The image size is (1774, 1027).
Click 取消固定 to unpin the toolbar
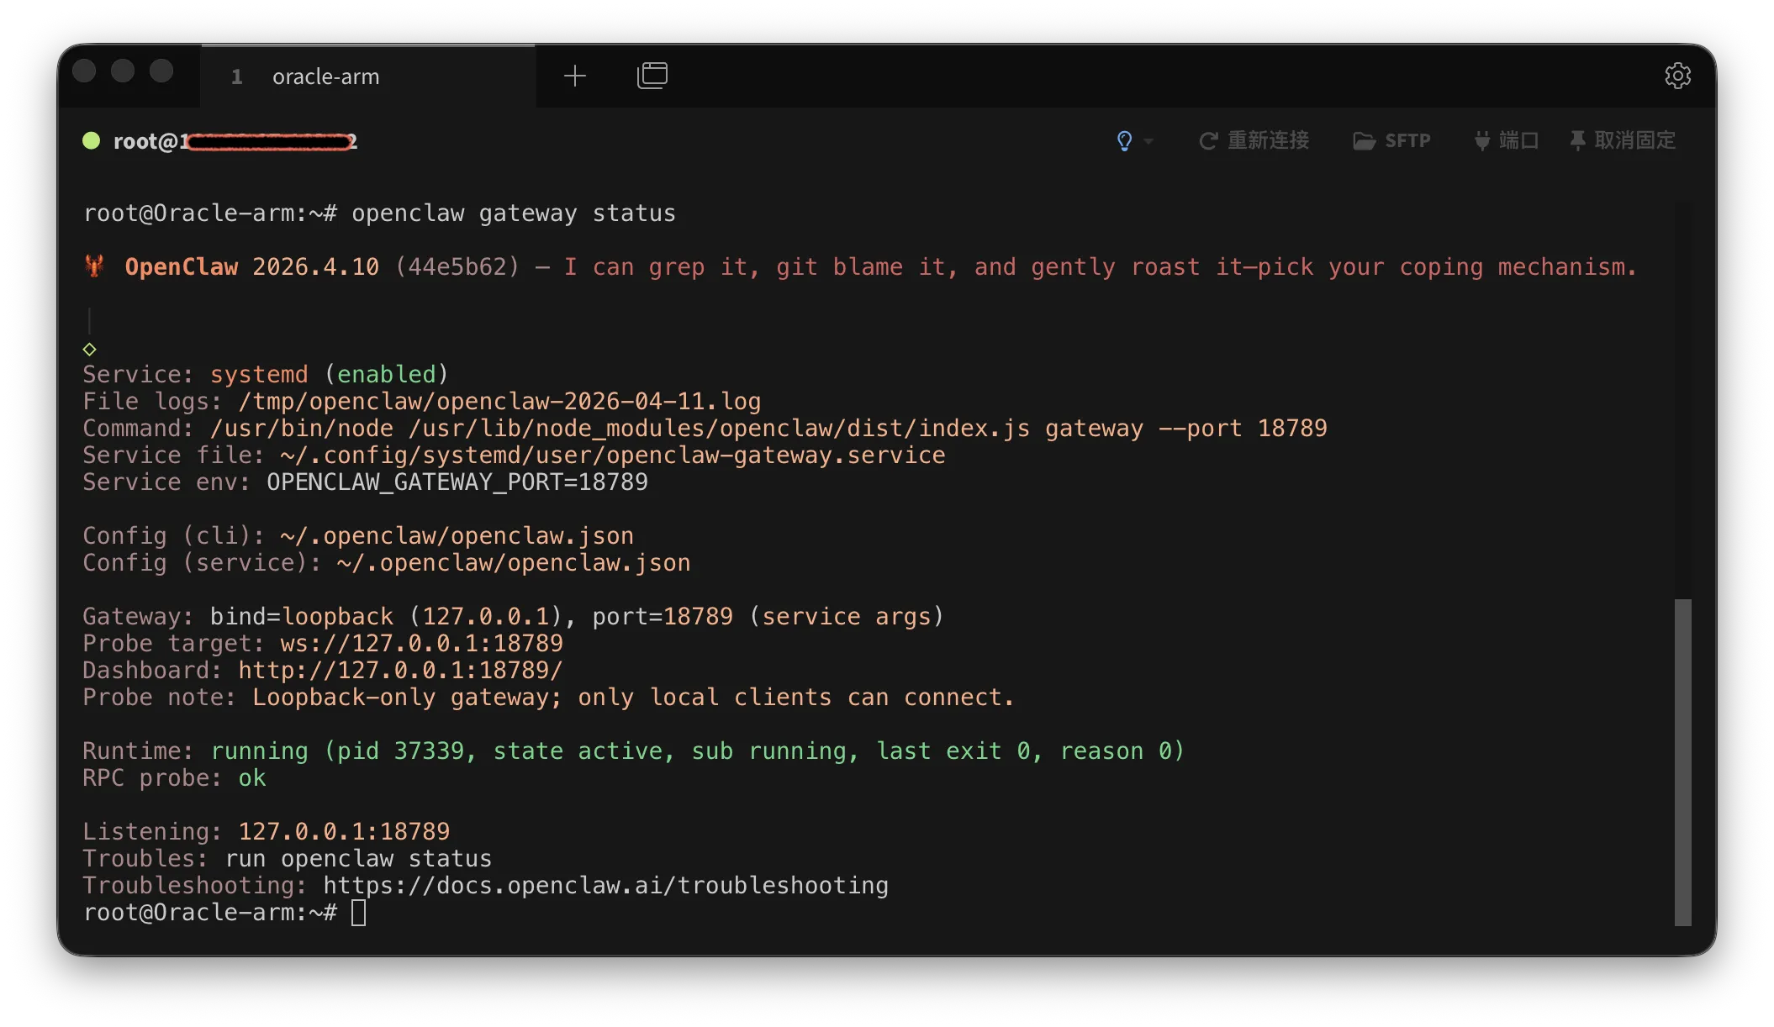(x=1623, y=140)
